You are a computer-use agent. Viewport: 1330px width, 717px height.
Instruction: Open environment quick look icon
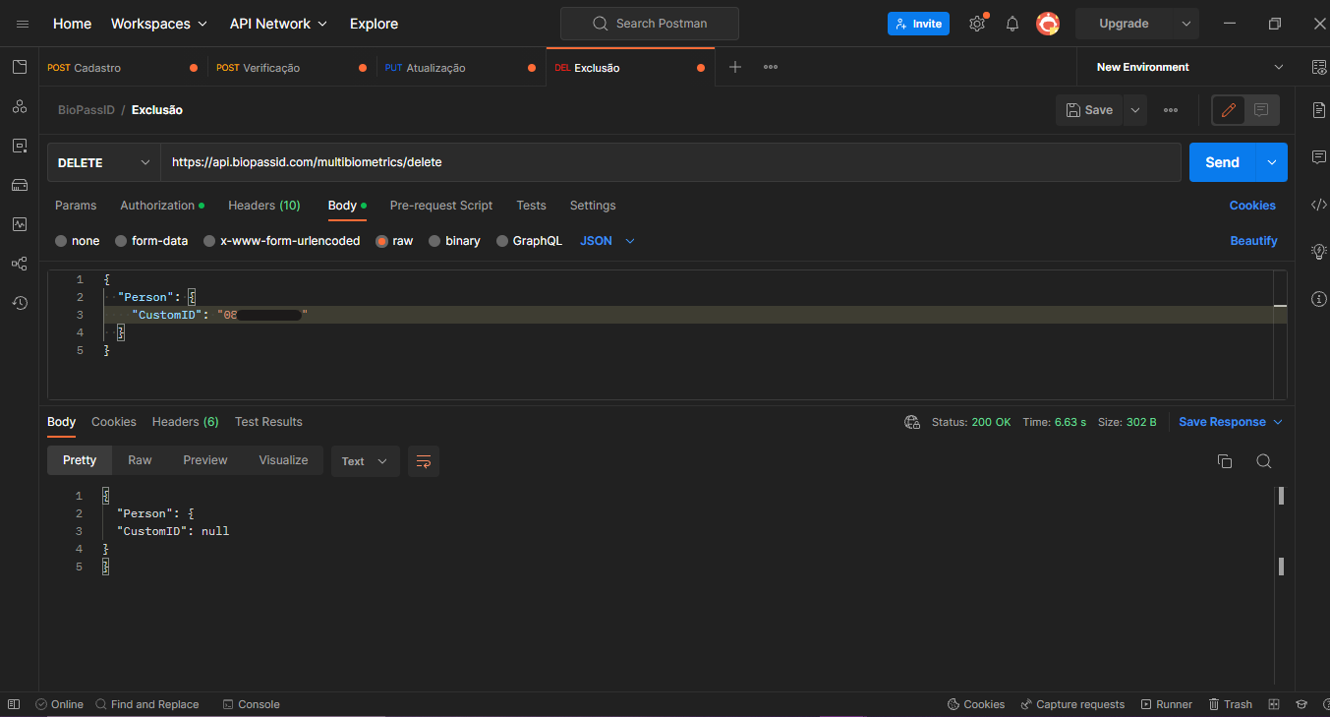click(1319, 67)
